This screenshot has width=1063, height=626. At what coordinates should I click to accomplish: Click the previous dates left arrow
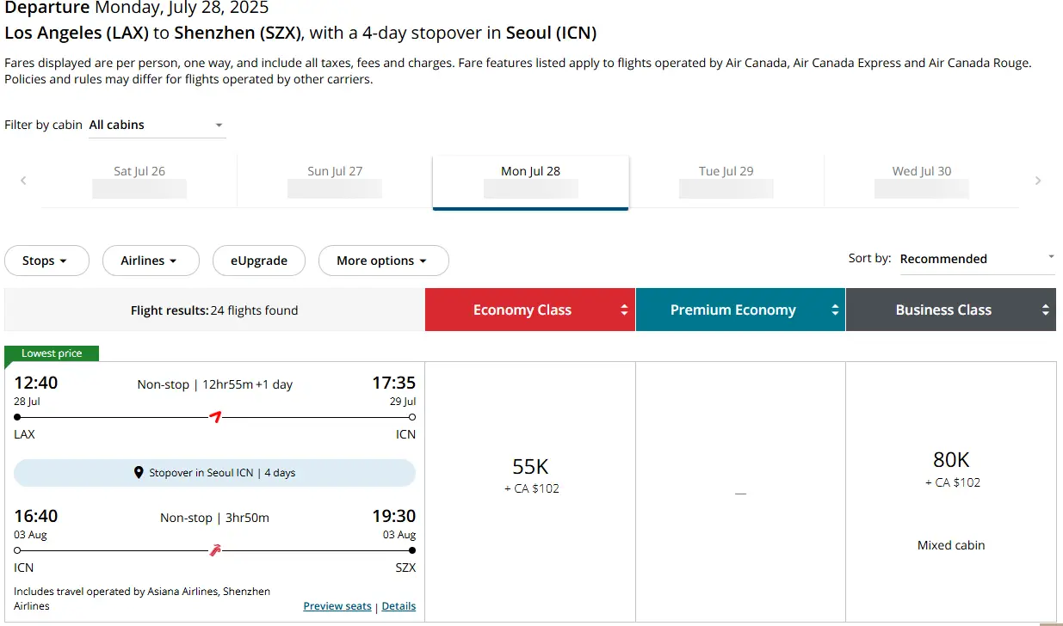click(x=23, y=181)
